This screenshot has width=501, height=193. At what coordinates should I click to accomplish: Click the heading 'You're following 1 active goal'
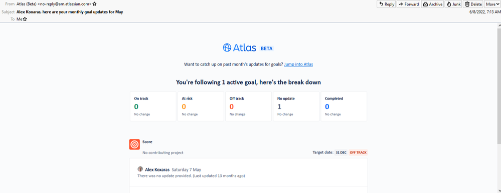[x=248, y=82]
